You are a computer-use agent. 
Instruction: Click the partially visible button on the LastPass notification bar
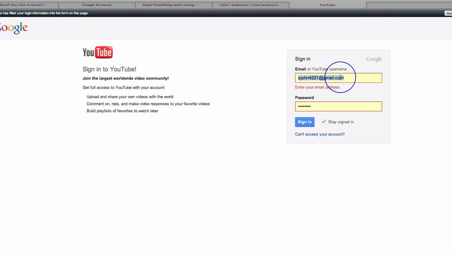pos(448,13)
